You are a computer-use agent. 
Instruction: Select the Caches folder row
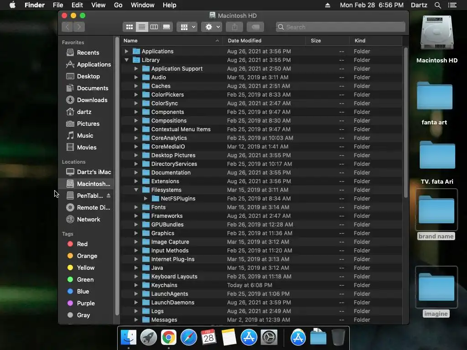tap(262, 86)
